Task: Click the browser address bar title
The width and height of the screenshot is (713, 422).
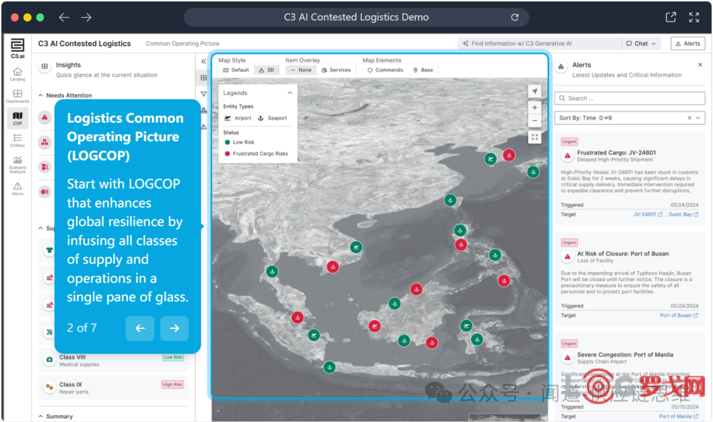Action: tap(356, 17)
